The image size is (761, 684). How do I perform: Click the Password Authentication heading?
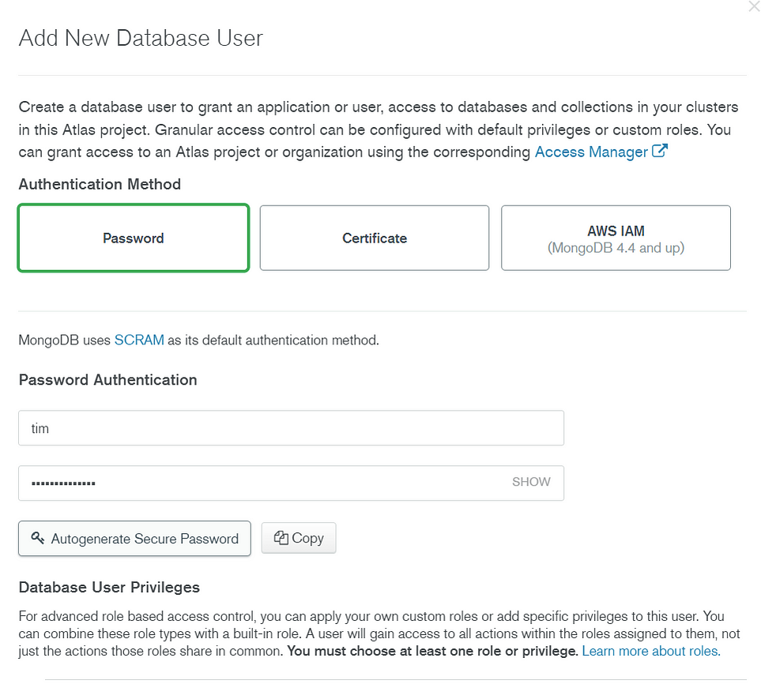point(107,380)
